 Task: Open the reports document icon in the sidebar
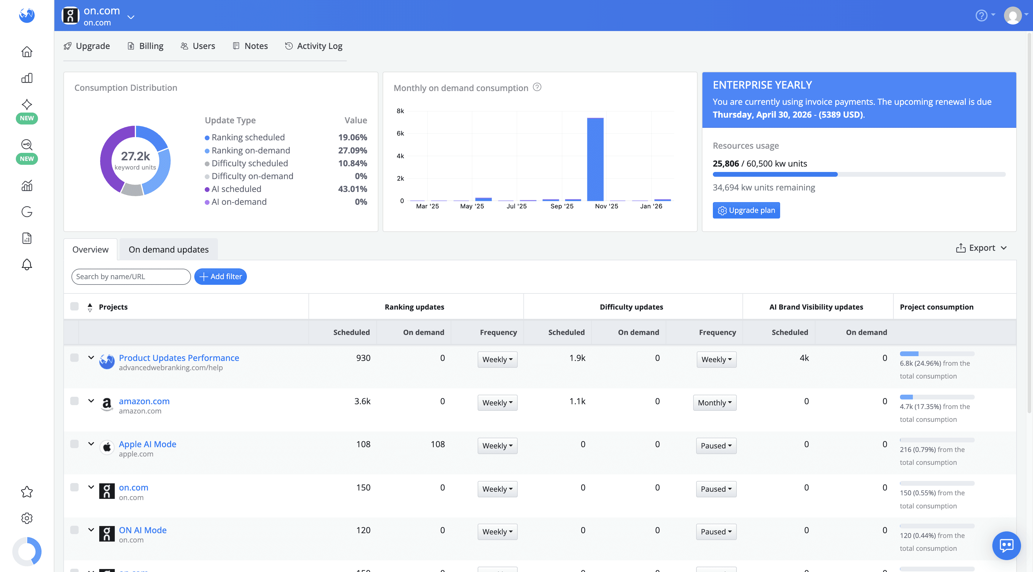27,238
